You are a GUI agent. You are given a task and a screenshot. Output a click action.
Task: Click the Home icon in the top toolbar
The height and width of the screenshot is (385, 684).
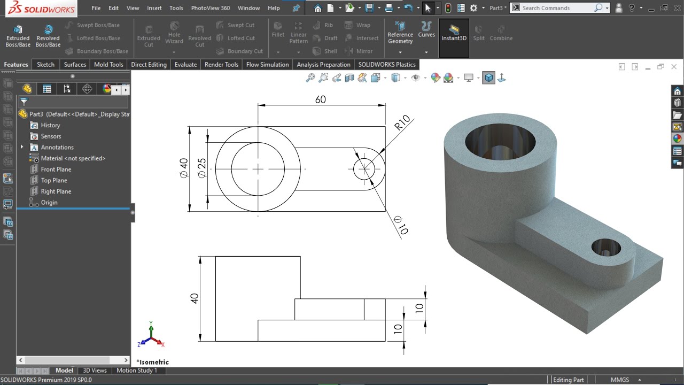click(318, 8)
